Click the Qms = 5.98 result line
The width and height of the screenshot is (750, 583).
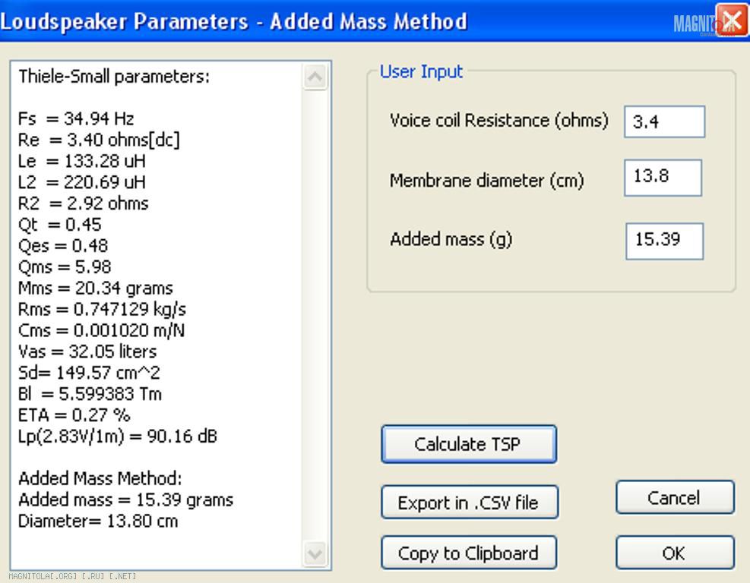65,267
